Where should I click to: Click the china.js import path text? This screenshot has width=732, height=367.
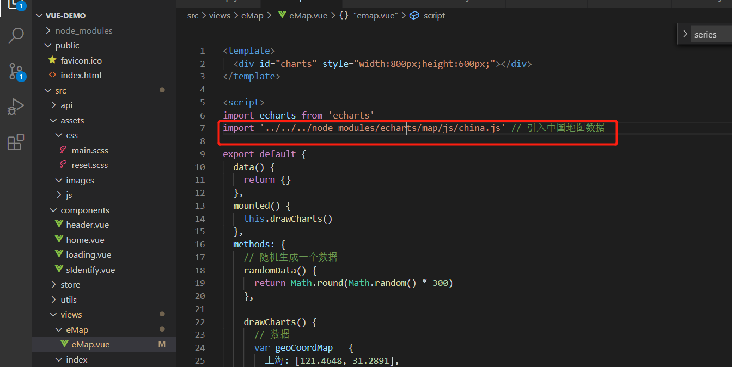pyautogui.click(x=383, y=128)
